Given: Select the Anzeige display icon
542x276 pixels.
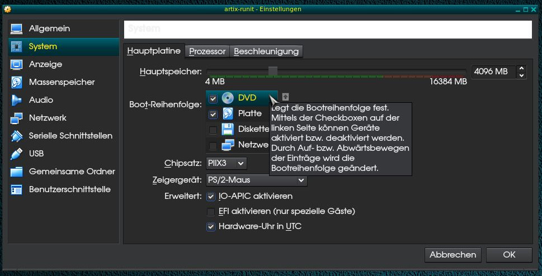Looking at the screenshot, I should 16,64.
